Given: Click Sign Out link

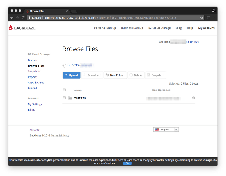Looking at the screenshot, I should [193, 42].
